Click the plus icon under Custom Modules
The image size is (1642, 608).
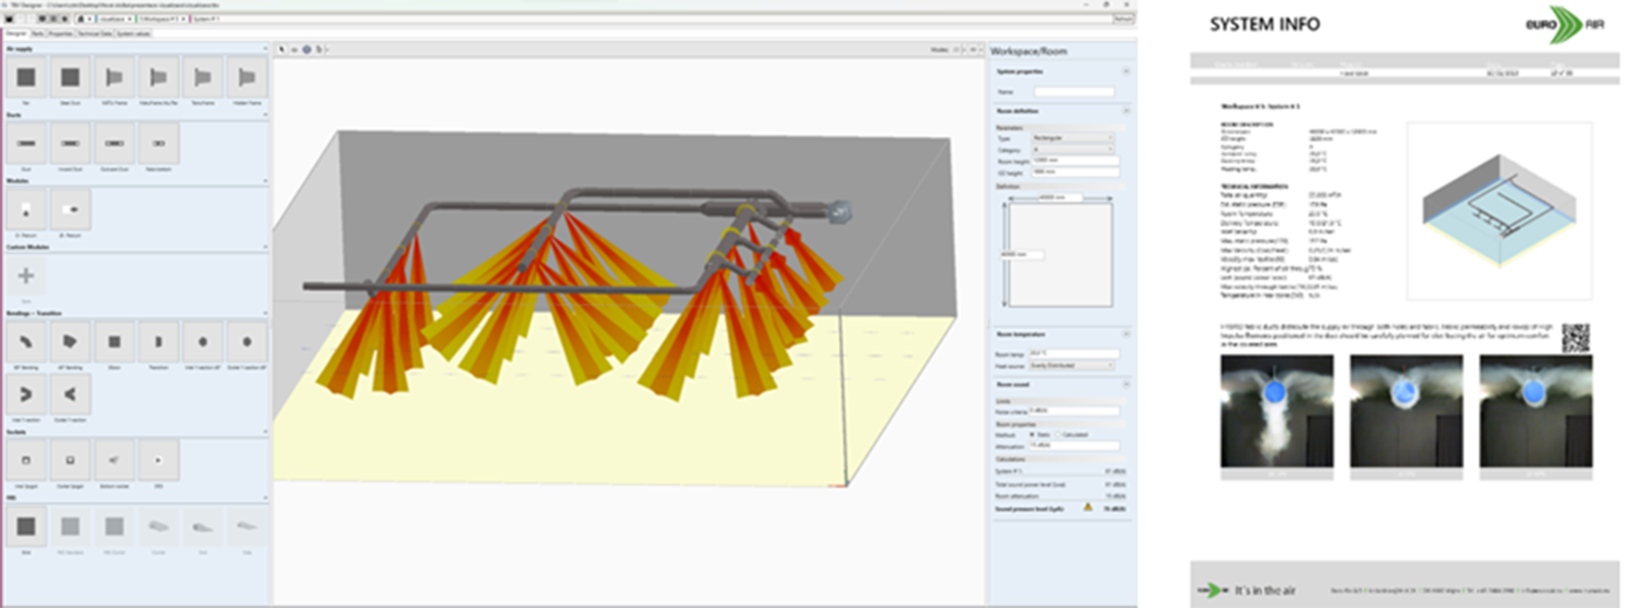click(26, 275)
